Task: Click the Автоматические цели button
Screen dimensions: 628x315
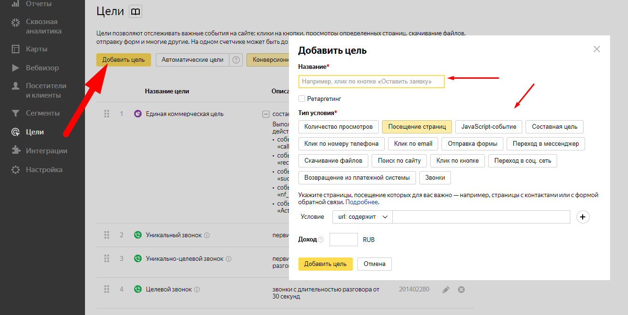Action: [x=193, y=60]
